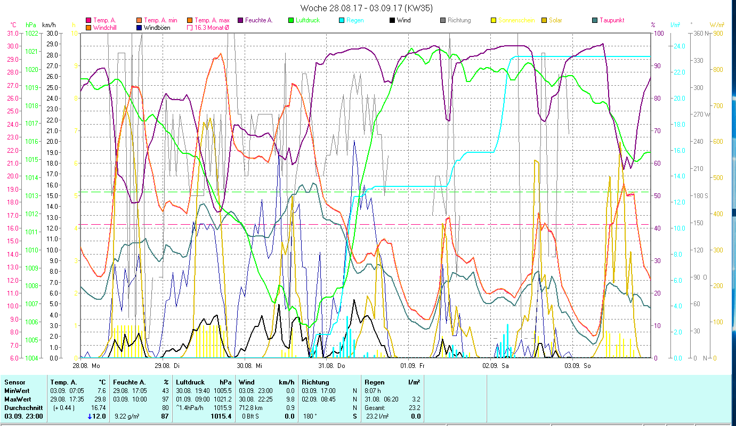The width and height of the screenshot is (736, 426).
Task: Click the blue swatch beside Windböen
Action: point(139,28)
